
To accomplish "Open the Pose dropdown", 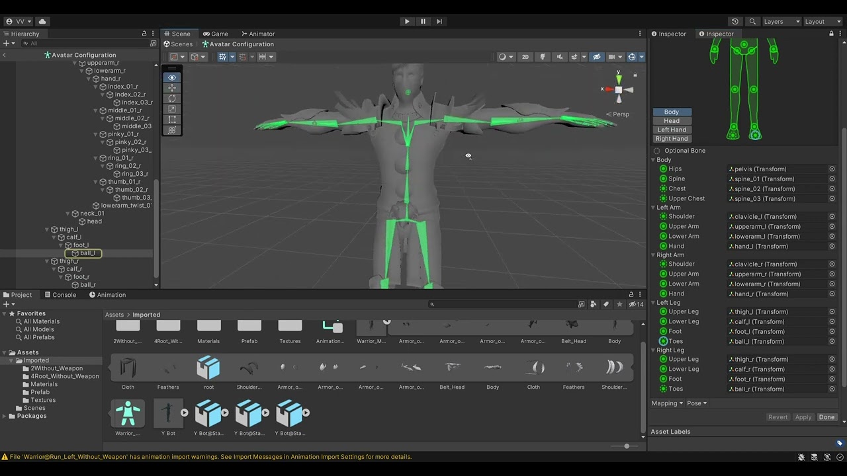I will click(697, 403).
